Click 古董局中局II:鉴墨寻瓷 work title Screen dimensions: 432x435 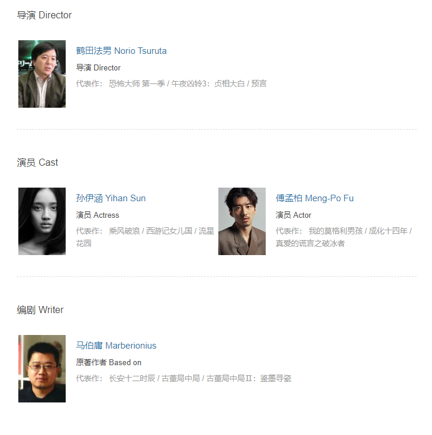pos(249,378)
